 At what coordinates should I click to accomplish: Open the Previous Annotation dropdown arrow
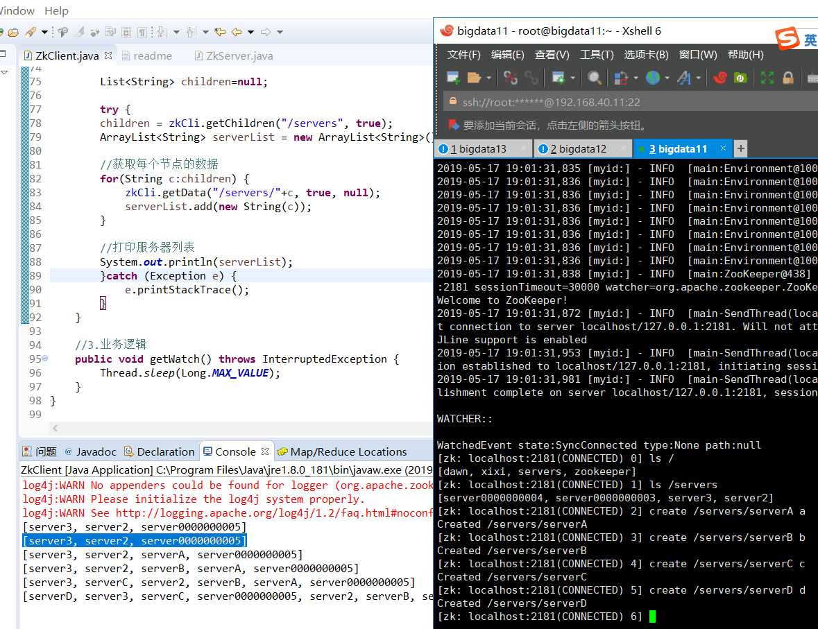[x=205, y=33]
